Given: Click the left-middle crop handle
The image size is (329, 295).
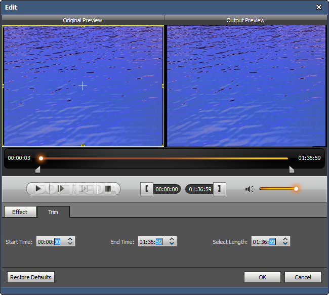Looking at the screenshot, I should click(x=3, y=86).
